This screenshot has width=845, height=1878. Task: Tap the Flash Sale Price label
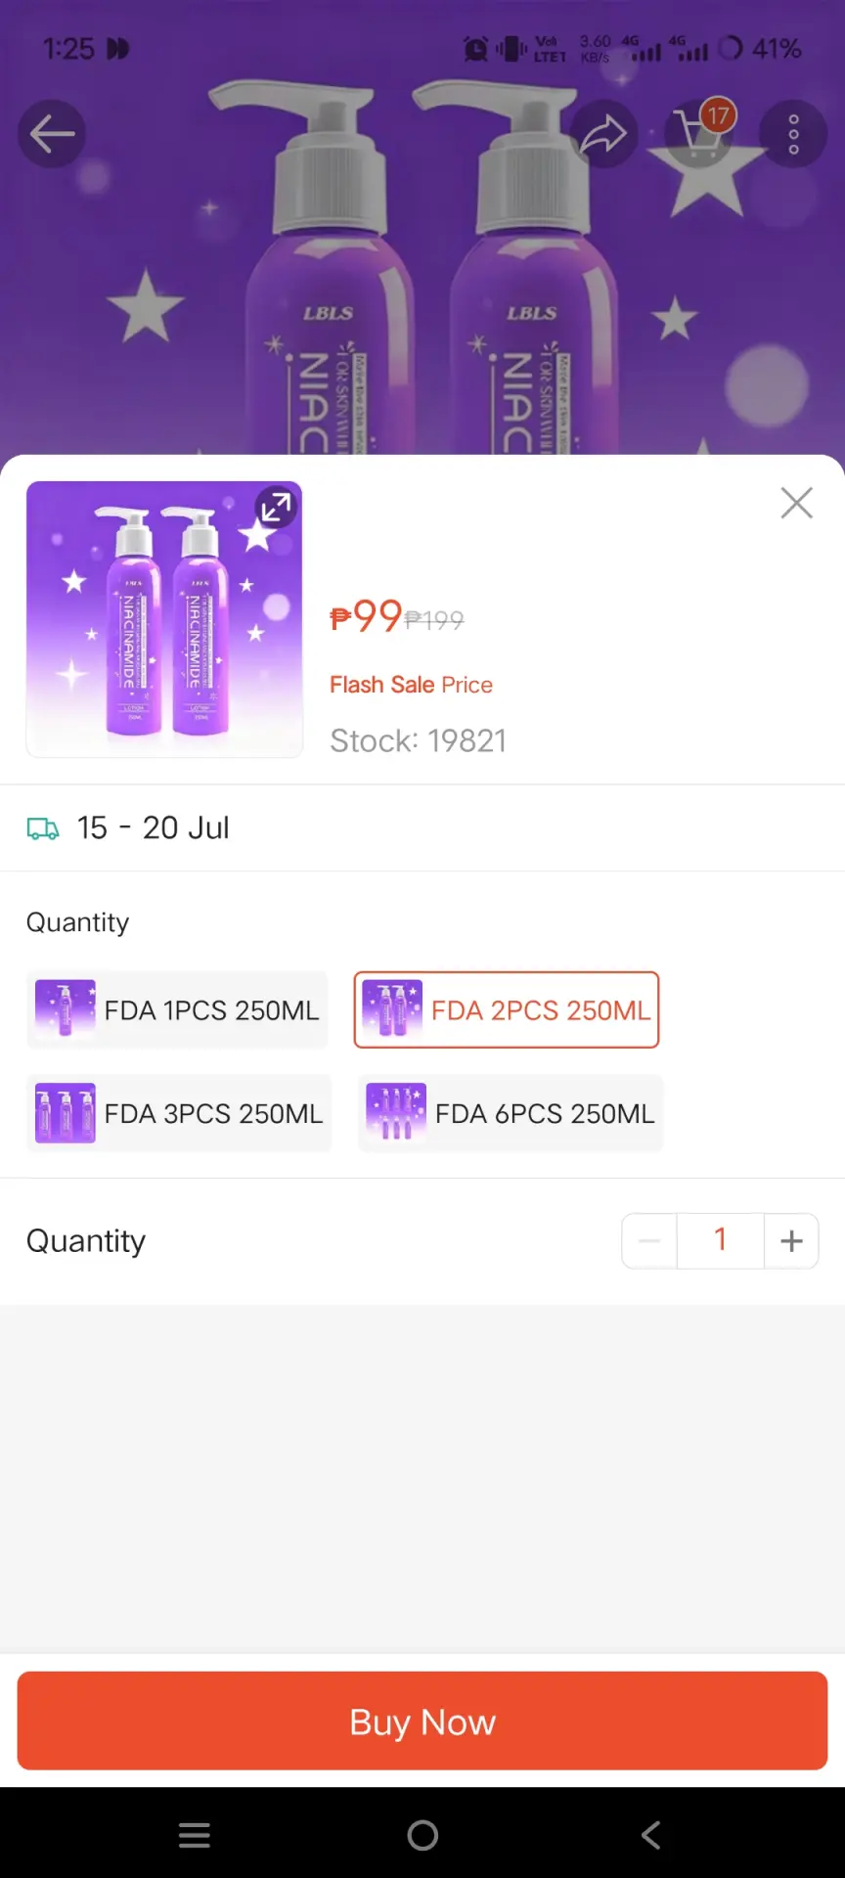tap(411, 685)
